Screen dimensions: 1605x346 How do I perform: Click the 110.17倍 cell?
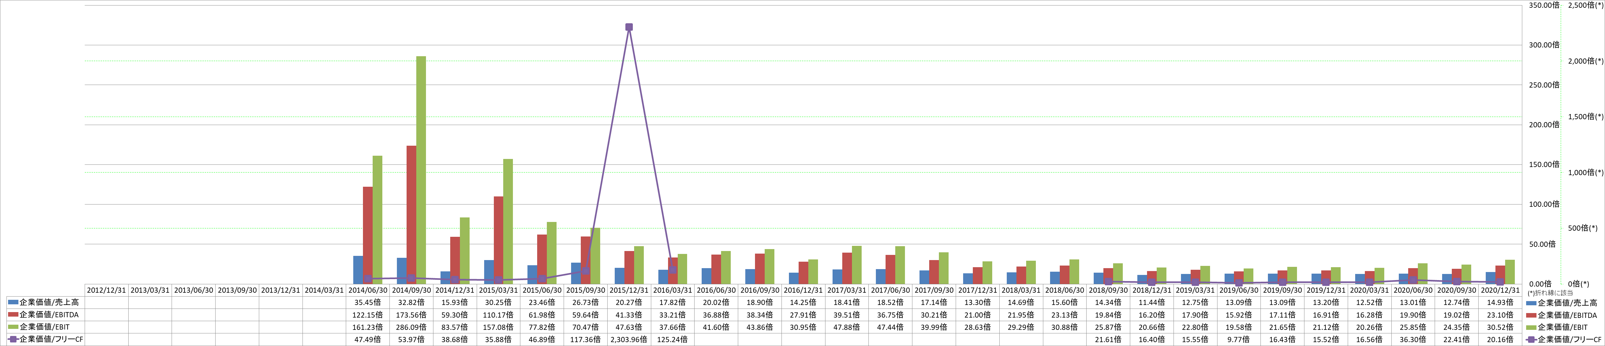(498, 315)
